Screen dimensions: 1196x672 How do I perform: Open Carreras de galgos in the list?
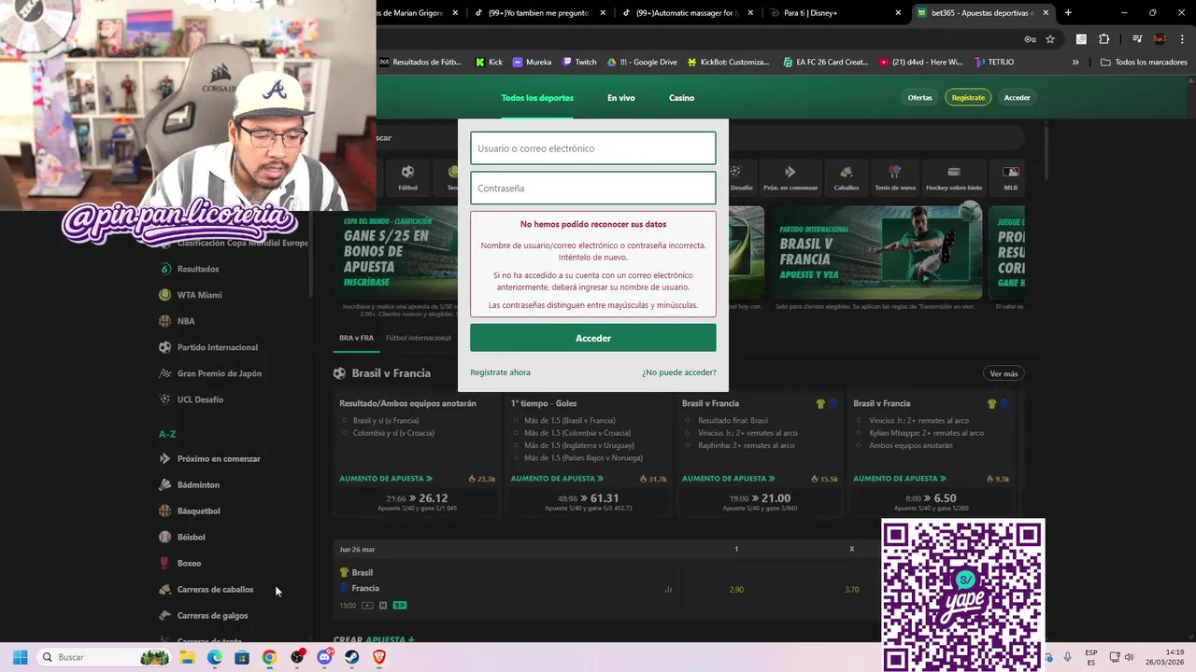pyautogui.click(x=212, y=616)
